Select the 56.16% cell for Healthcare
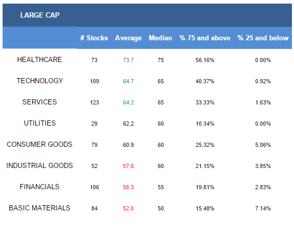 click(x=205, y=60)
